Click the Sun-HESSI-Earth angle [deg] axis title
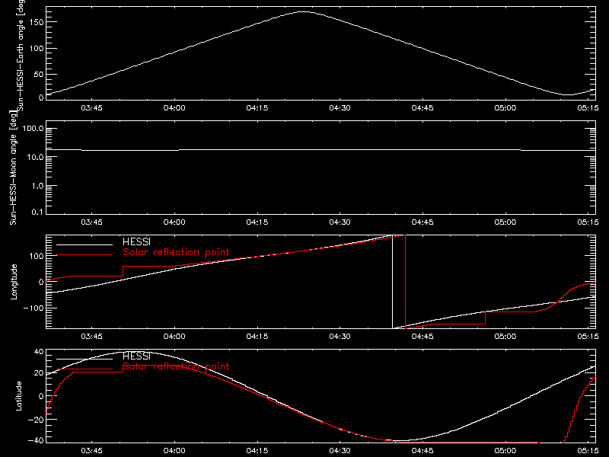 coord(21,55)
